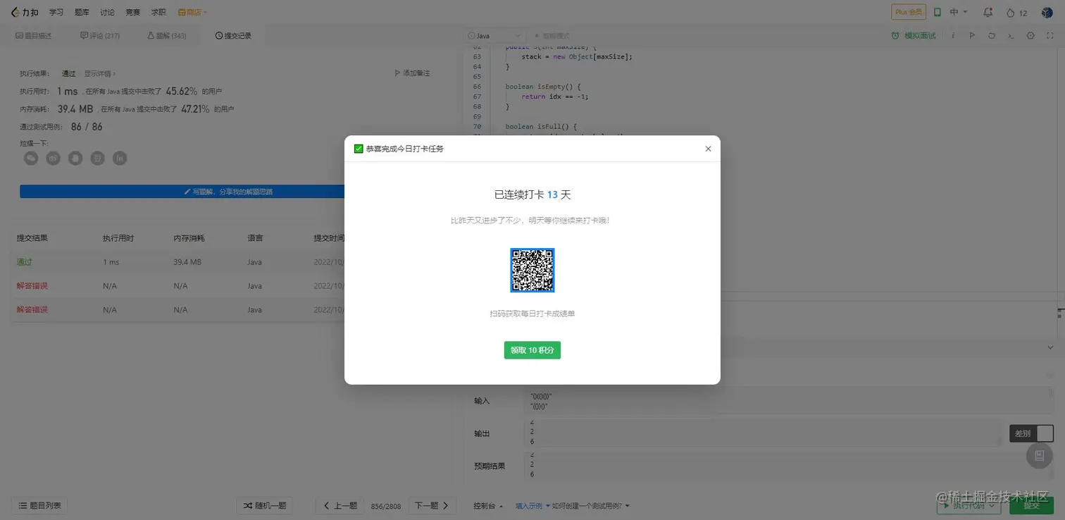
Task: Open the 竞赛 menu
Action: 132,12
